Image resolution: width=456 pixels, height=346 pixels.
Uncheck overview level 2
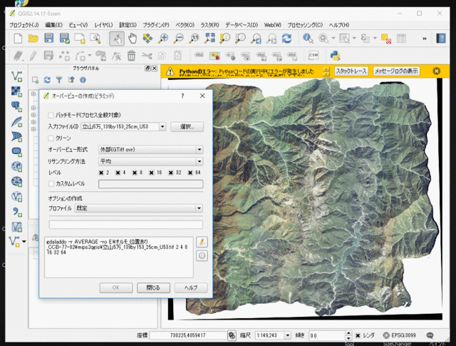pyautogui.click(x=101, y=173)
